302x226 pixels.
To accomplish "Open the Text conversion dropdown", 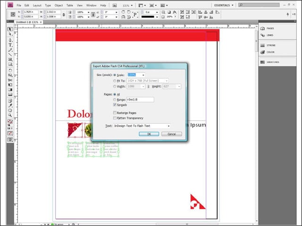I will pos(168,126).
